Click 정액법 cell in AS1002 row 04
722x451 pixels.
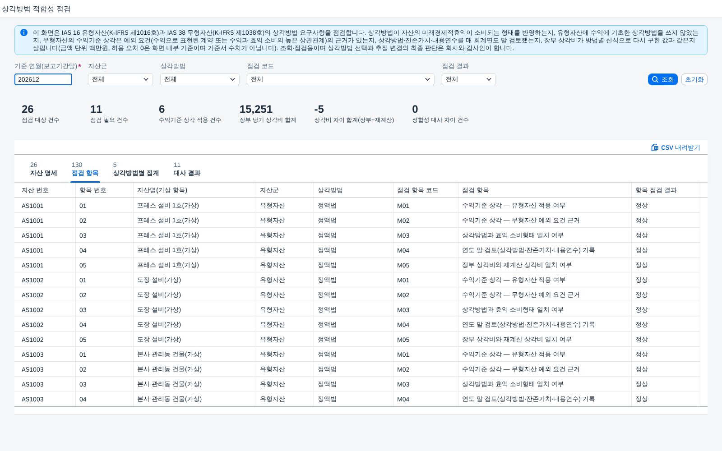pos(327,325)
